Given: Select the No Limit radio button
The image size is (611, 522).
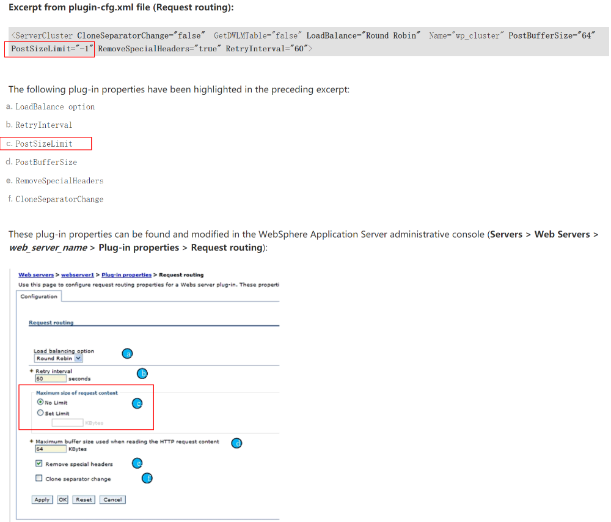Looking at the screenshot, I should [40, 402].
